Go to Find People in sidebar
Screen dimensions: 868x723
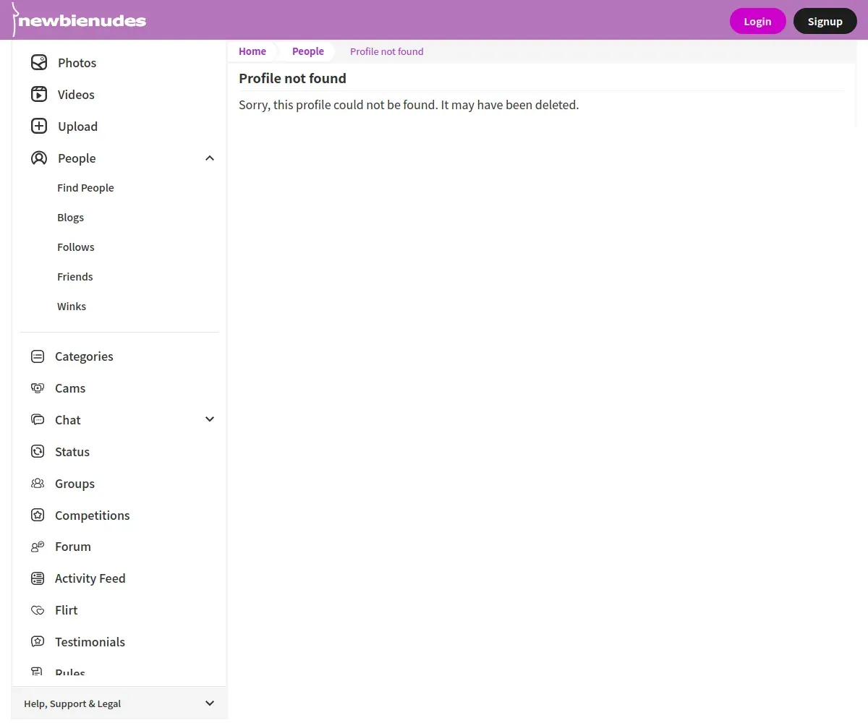[85, 188]
